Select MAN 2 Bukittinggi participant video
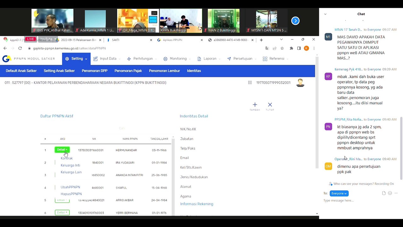 [224, 21]
